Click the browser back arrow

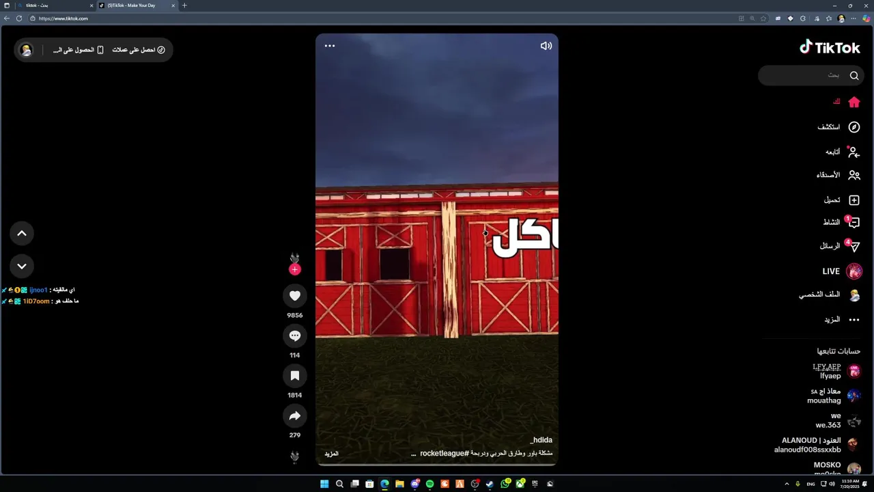point(7,18)
